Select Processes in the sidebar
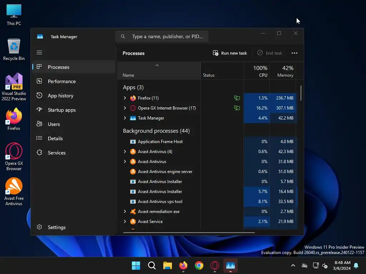Screen dimensions: 366x274 coord(74,67)
